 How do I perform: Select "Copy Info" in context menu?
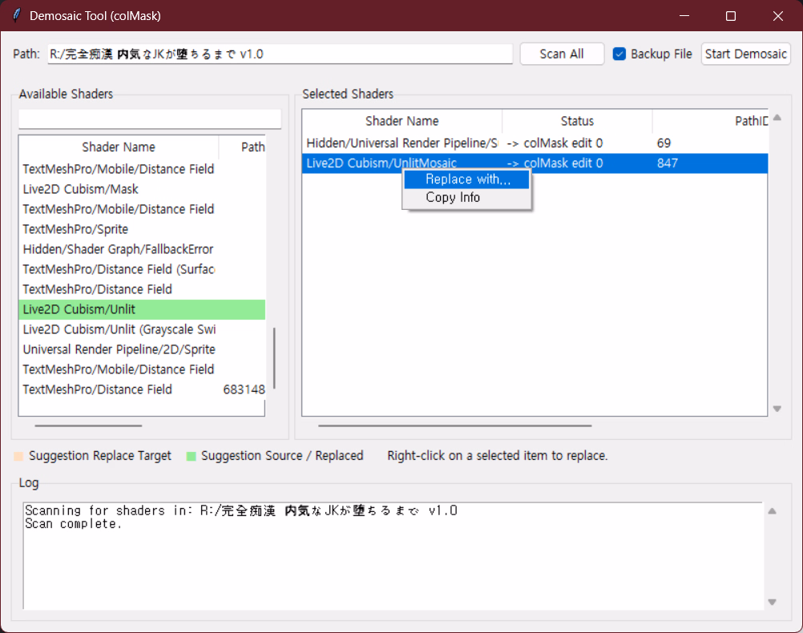(453, 198)
